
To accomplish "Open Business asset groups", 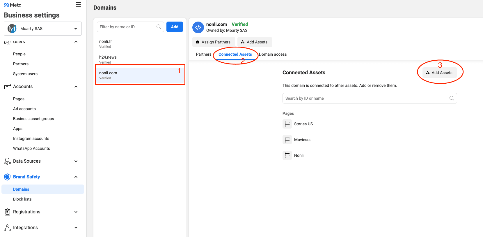I will click(x=33, y=119).
